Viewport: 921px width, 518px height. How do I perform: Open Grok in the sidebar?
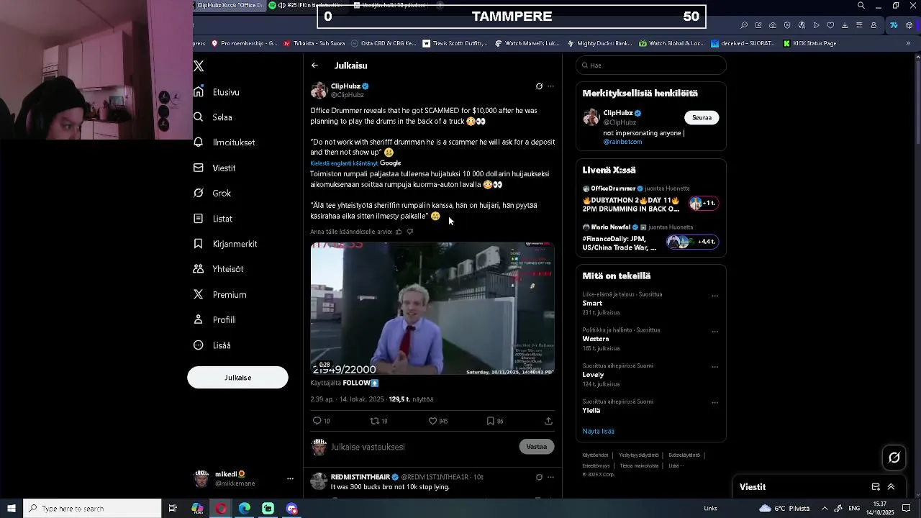[212, 193]
